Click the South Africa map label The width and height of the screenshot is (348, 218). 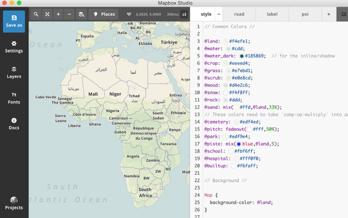(145, 192)
